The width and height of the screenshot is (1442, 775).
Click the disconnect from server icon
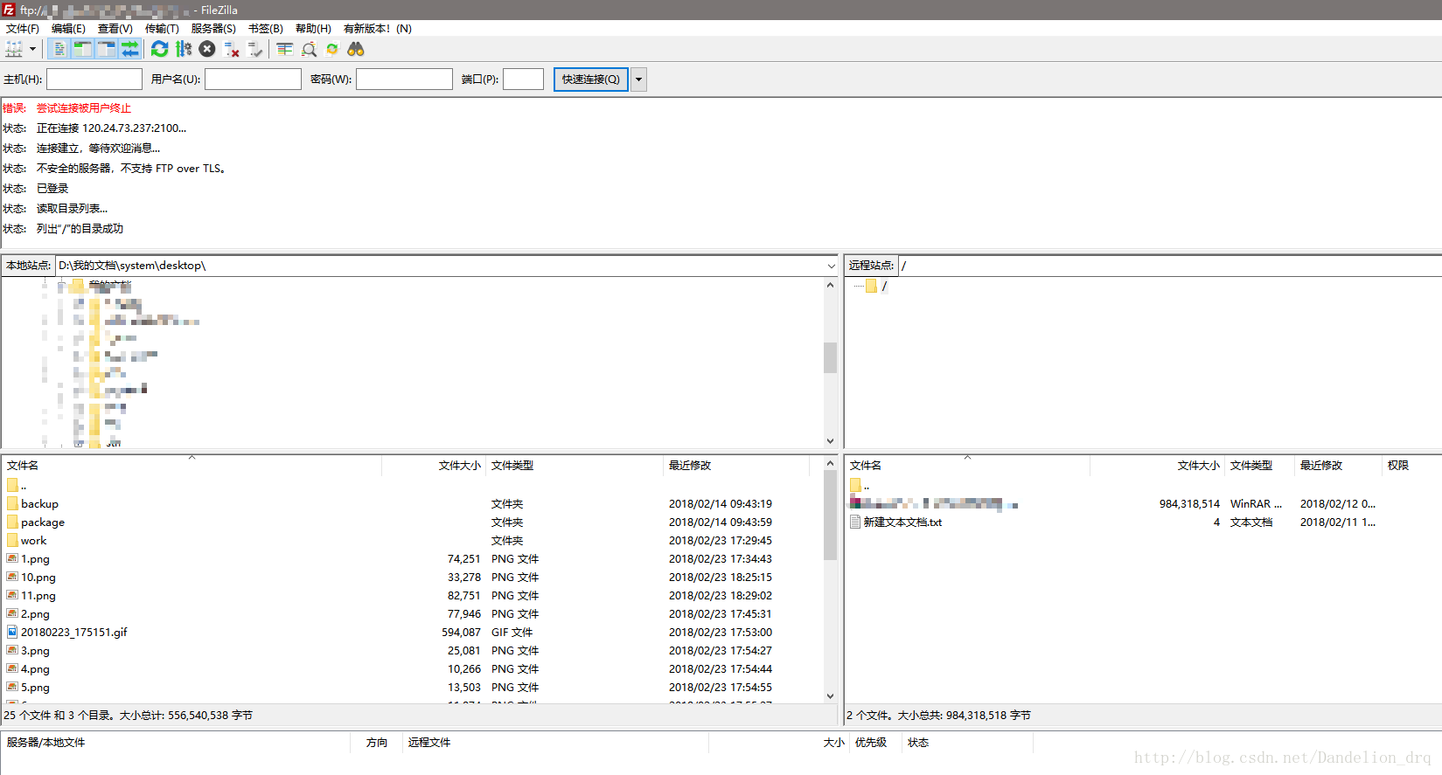pos(232,49)
